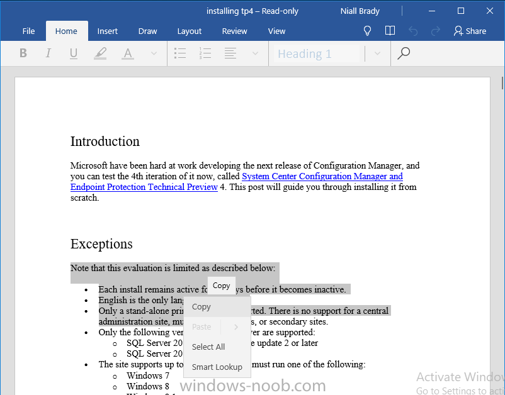Open the Tell Me lightbulb
The width and height of the screenshot is (505, 395).
coord(367,31)
